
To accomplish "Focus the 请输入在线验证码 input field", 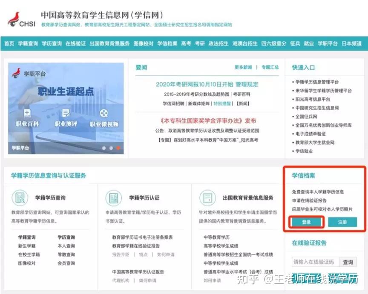I will click(316, 262).
